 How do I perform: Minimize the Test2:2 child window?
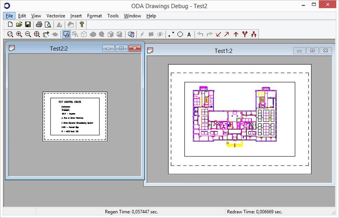click(108, 48)
